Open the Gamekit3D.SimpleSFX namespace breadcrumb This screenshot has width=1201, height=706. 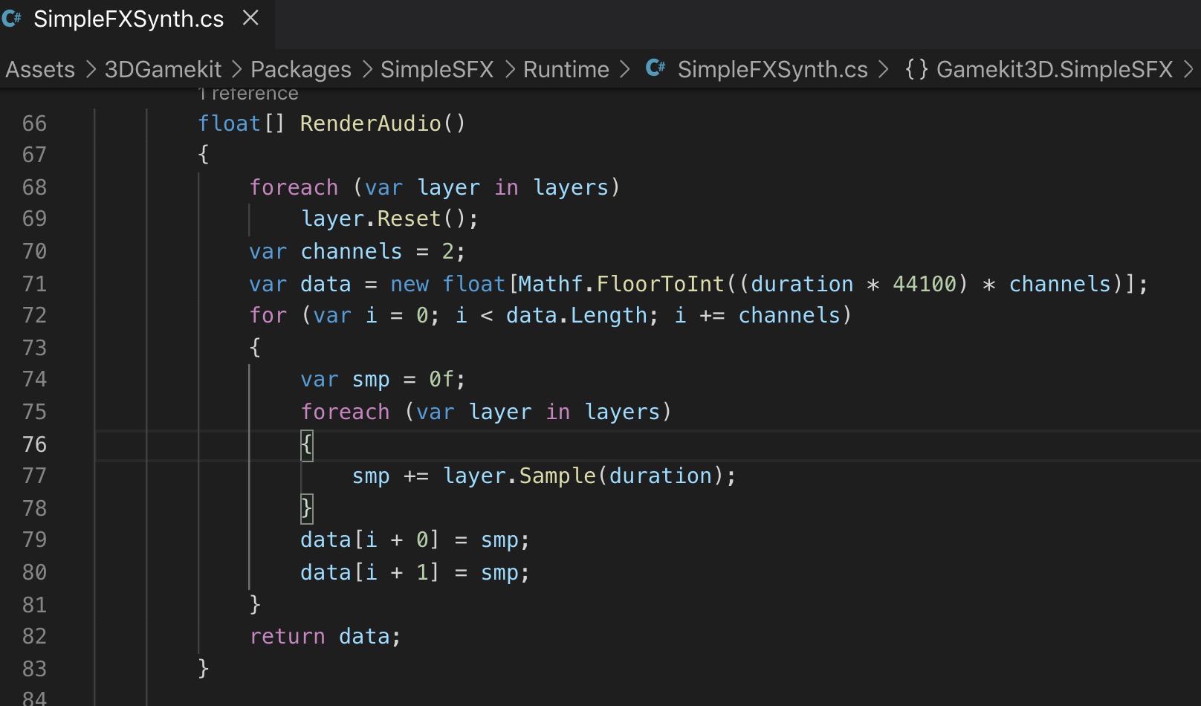pos(1054,69)
